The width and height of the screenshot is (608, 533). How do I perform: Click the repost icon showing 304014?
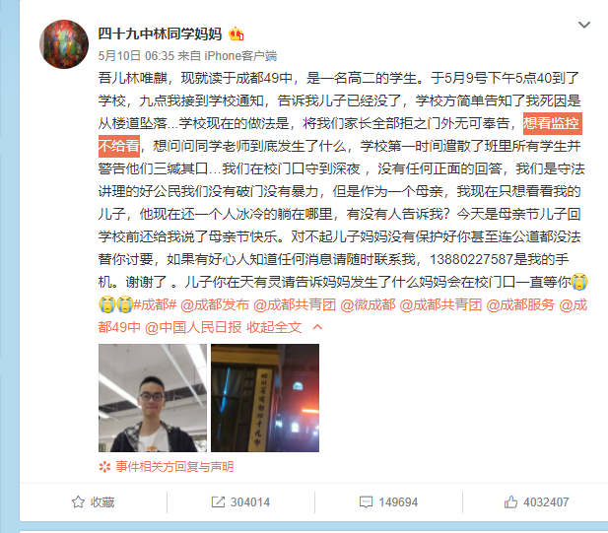click(x=218, y=502)
